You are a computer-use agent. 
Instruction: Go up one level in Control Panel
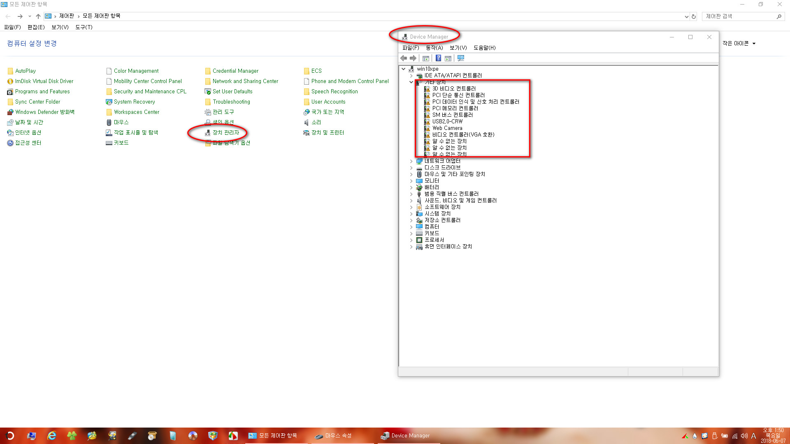pyautogui.click(x=38, y=16)
